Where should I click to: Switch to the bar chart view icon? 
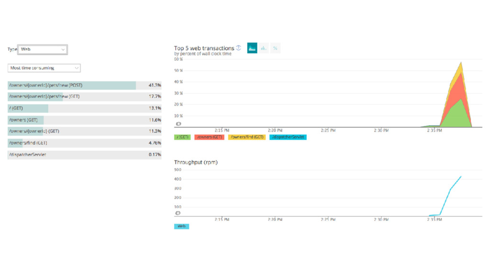click(x=264, y=48)
